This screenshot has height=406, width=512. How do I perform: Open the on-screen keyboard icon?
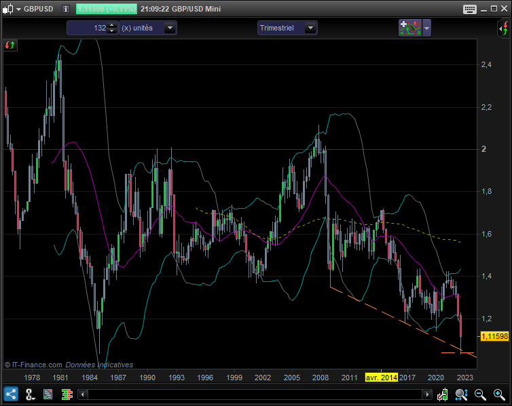pyautogui.click(x=470, y=9)
